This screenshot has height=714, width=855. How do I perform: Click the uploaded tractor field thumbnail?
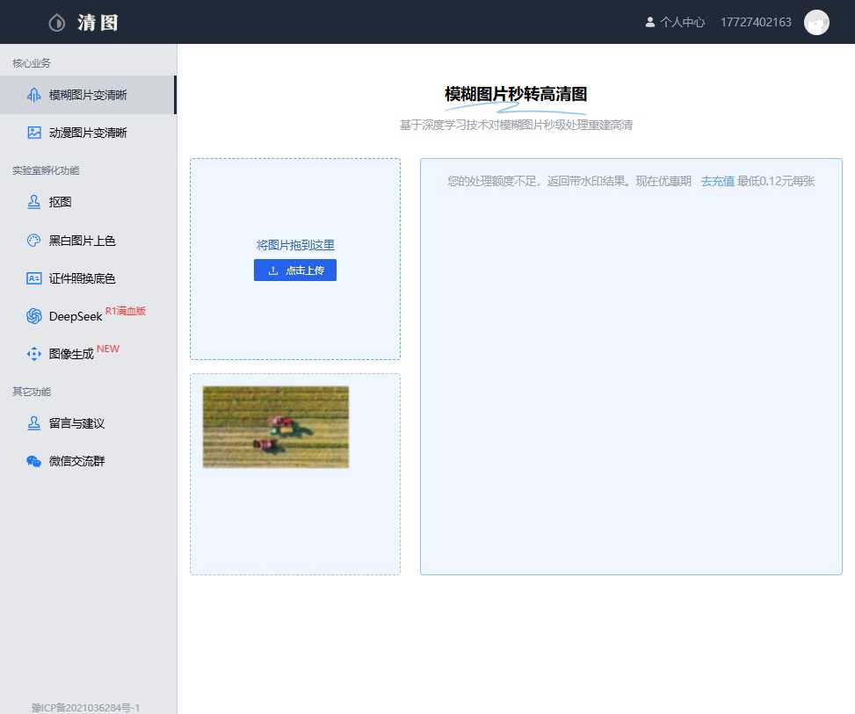275,426
